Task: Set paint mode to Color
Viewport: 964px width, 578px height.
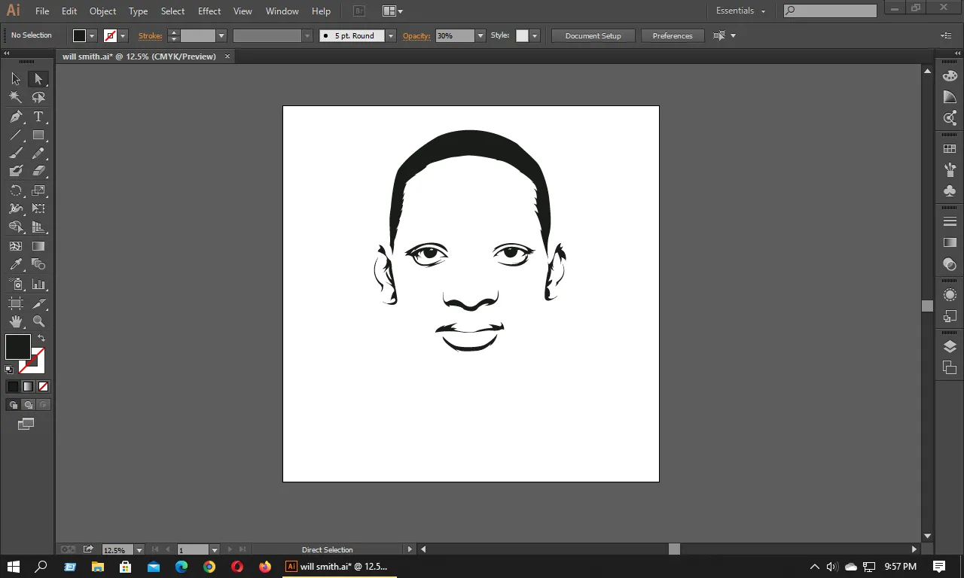Action: click(13, 386)
